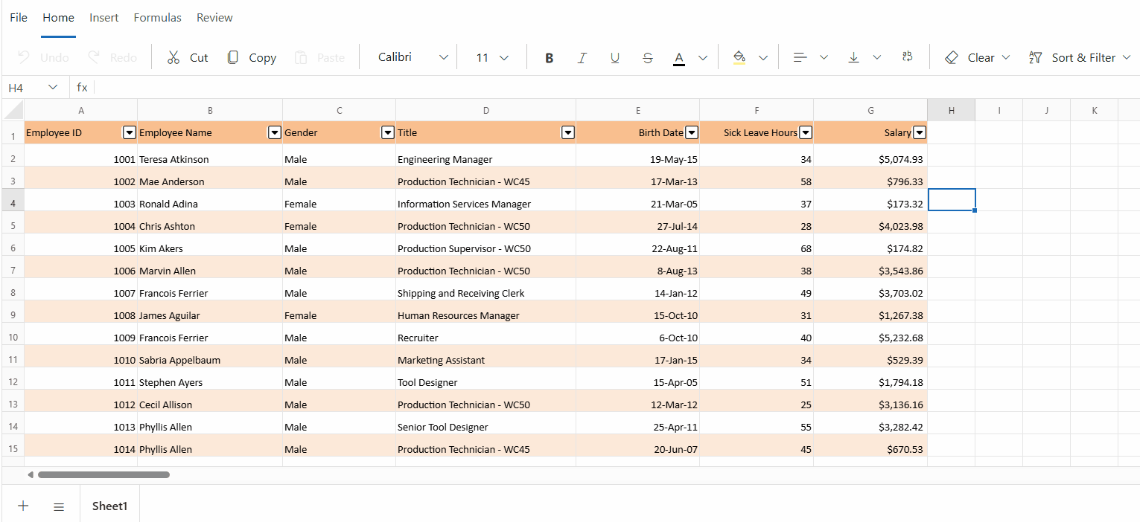Open horizontal alignment dropdown arrow
Image resolution: width=1140 pixels, height=522 pixels.
(x=824, y=57)
